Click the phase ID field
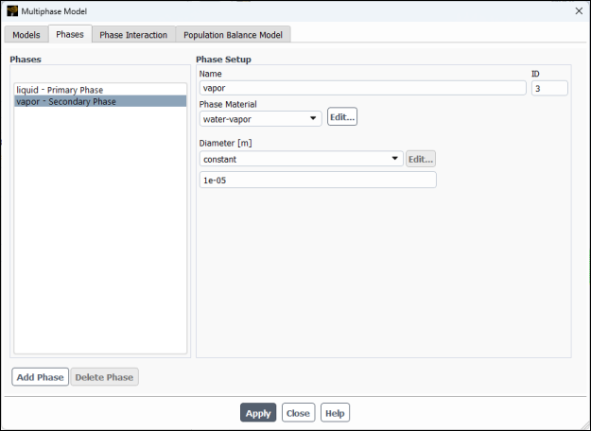591x431 pixels. click(x=549, y=88)
